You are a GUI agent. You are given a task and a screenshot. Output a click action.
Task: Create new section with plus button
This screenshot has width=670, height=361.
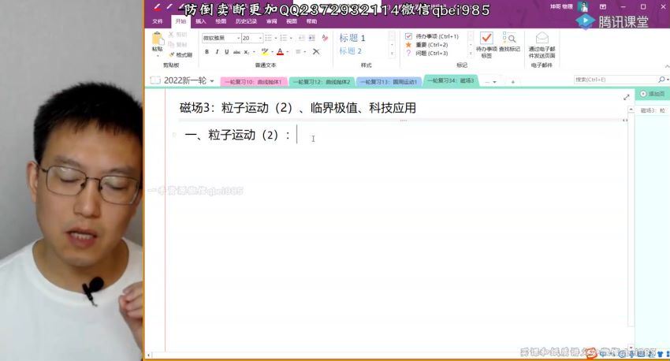(513, 82)
